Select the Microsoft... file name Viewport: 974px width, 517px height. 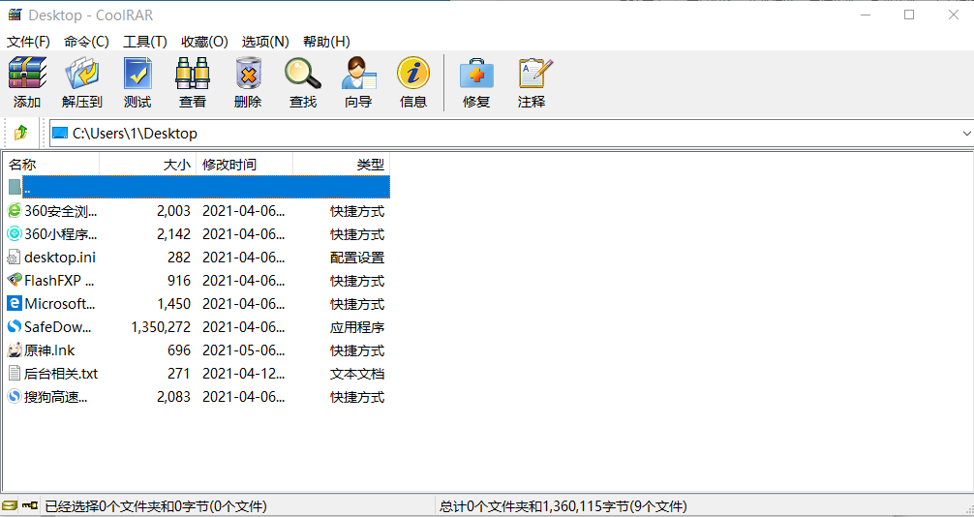tap(60, 304)
